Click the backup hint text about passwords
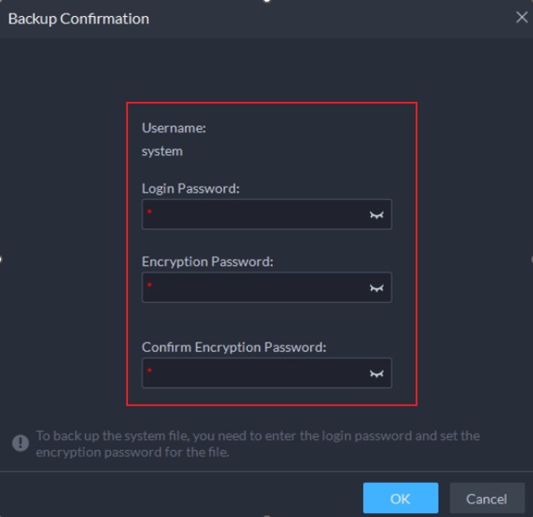The width and height of the screenshot is (533, 517). [258, 443]
